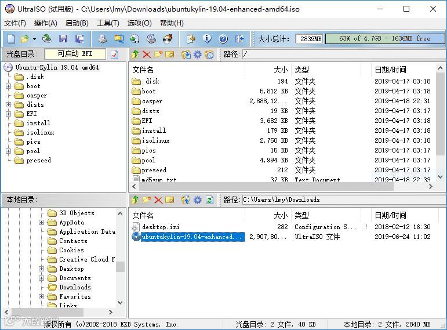
Task: Click the Save As toolbar icon
Action: tap(79, 39)
